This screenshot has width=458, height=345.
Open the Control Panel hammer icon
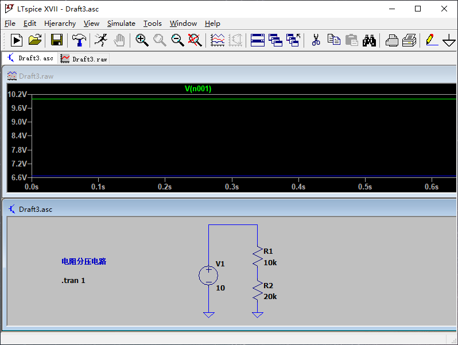pyautogui.click(x=79, y=40)
